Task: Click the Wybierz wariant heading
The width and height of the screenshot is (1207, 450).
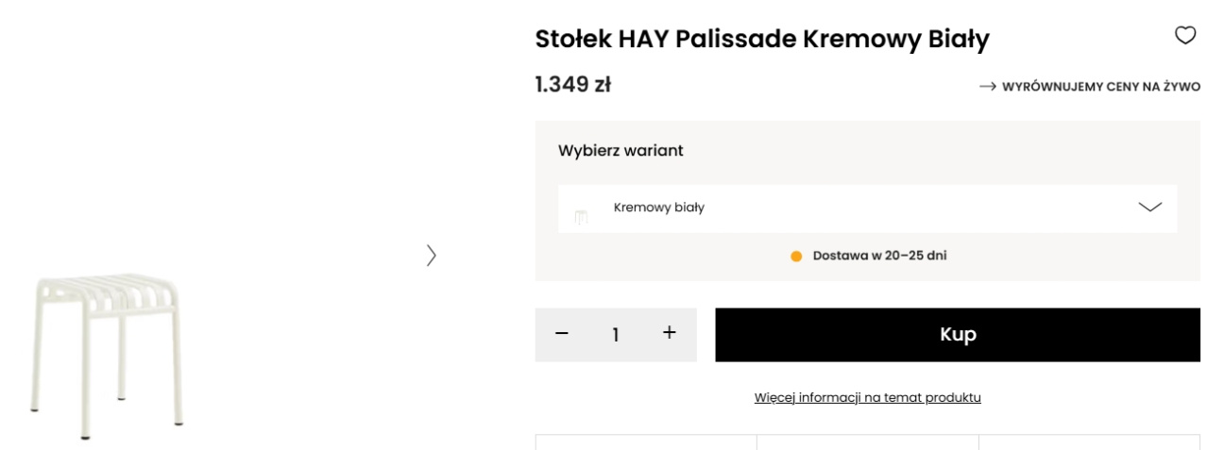Action: (620, 151)
